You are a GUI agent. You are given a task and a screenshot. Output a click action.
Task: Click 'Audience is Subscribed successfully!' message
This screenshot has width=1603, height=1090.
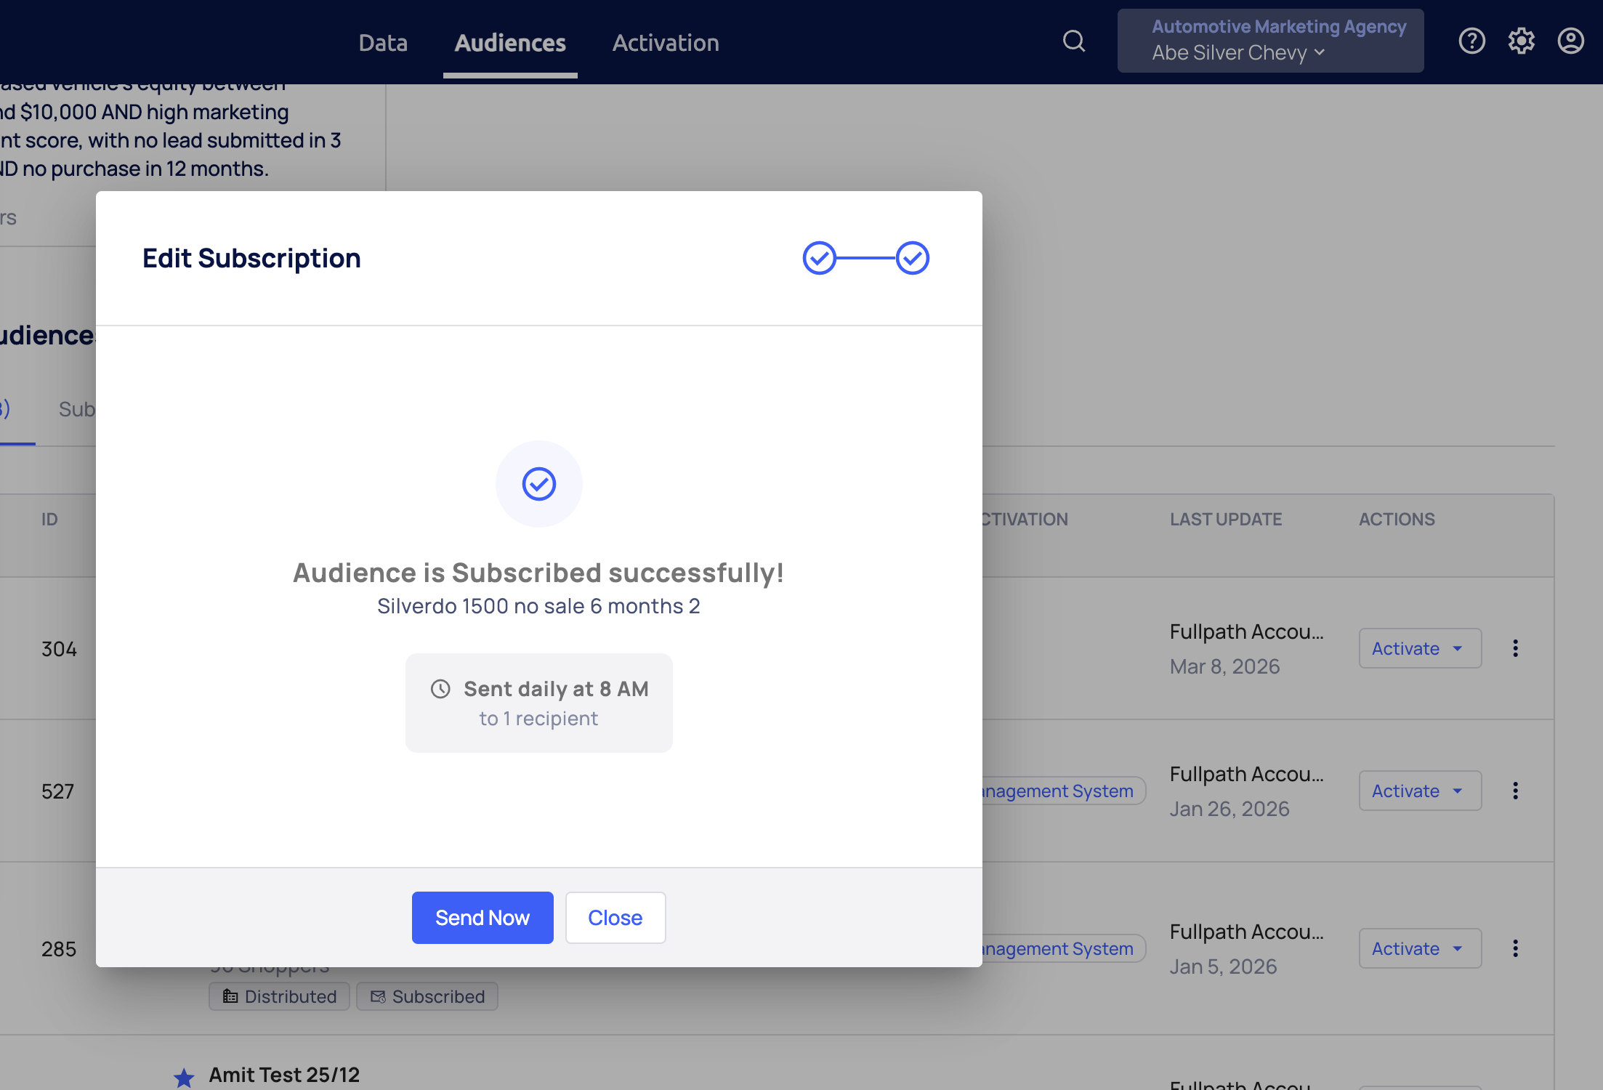538,573
